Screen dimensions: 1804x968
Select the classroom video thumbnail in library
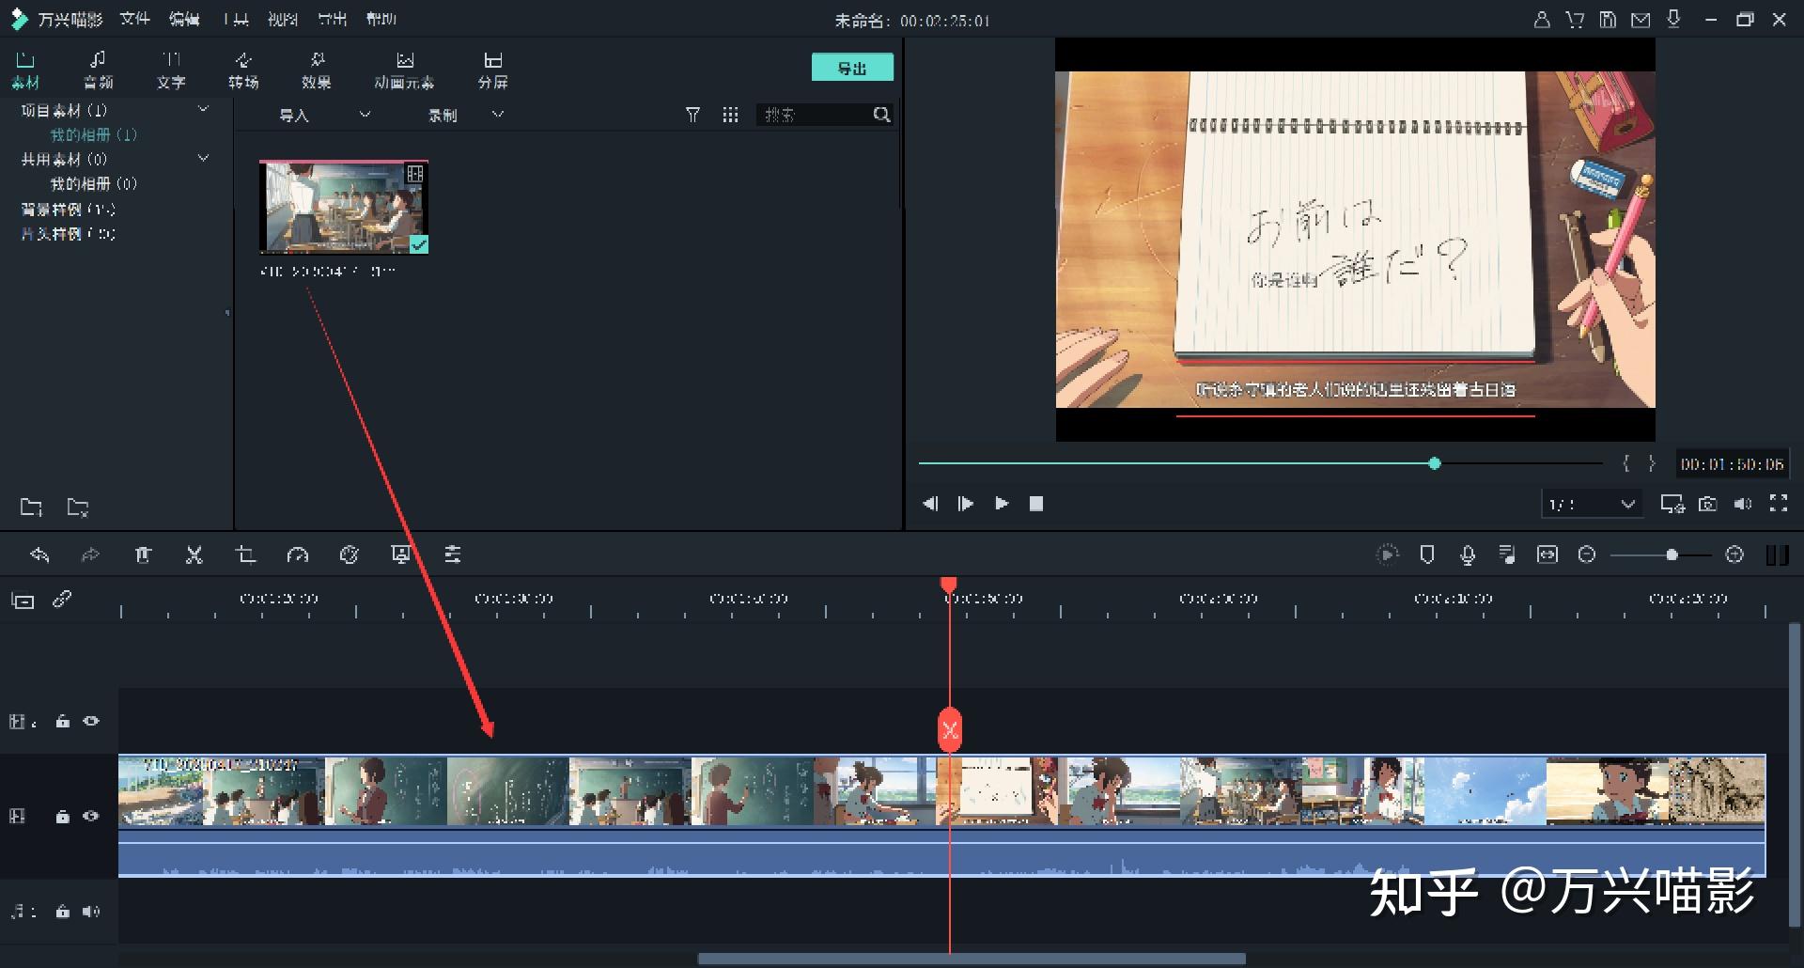click(x=344, y=207)
